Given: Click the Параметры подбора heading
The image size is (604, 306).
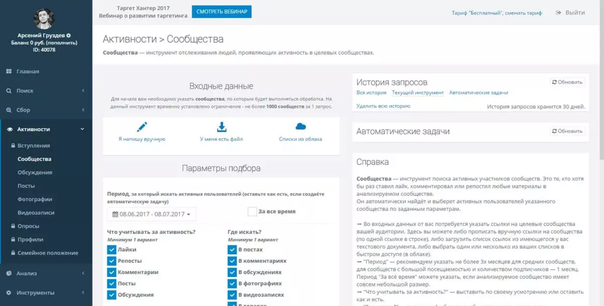Looking at the screenshot, I should pyautogui.click(x=221, y=168).
